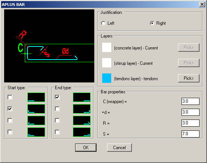Image resolution: width=207 pixels, height=163 pixels.
Task: Uncheck the second Start type checkbox
Action: tap(10, 109)
